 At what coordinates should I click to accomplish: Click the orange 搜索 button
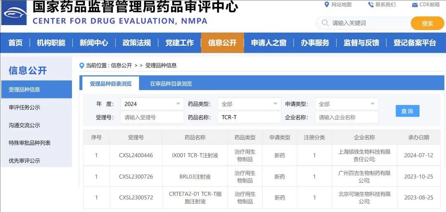click(x=427, y=23)
